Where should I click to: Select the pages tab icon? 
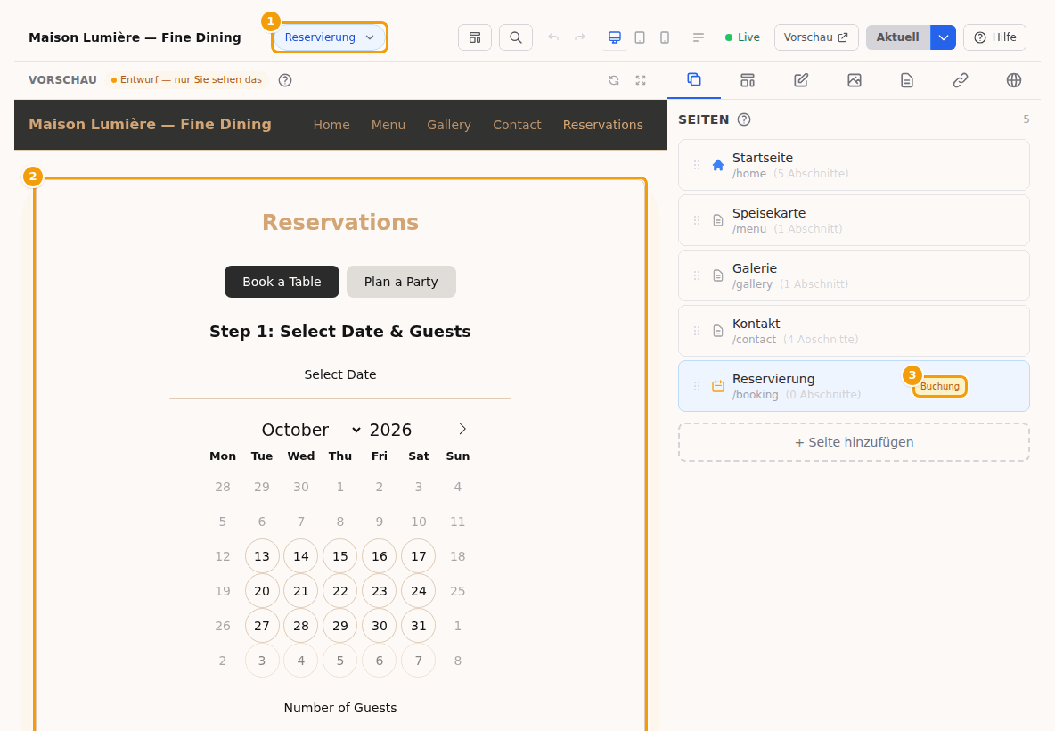[694, 80]
